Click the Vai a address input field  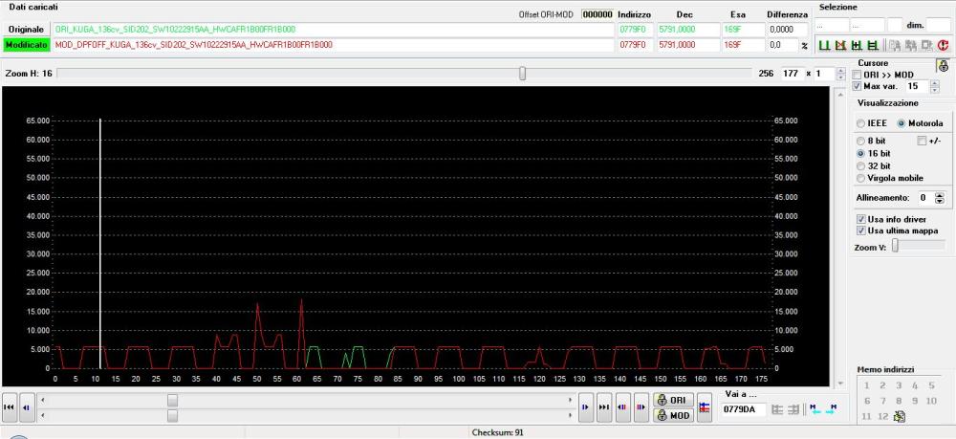(743, 409)
